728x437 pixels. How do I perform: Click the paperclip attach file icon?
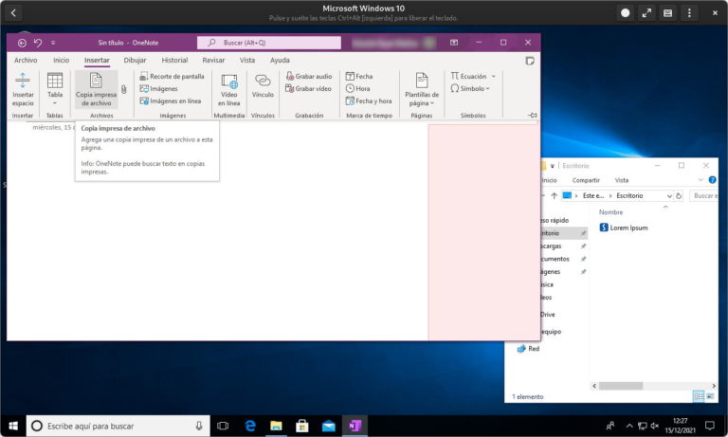click(124, 89)
